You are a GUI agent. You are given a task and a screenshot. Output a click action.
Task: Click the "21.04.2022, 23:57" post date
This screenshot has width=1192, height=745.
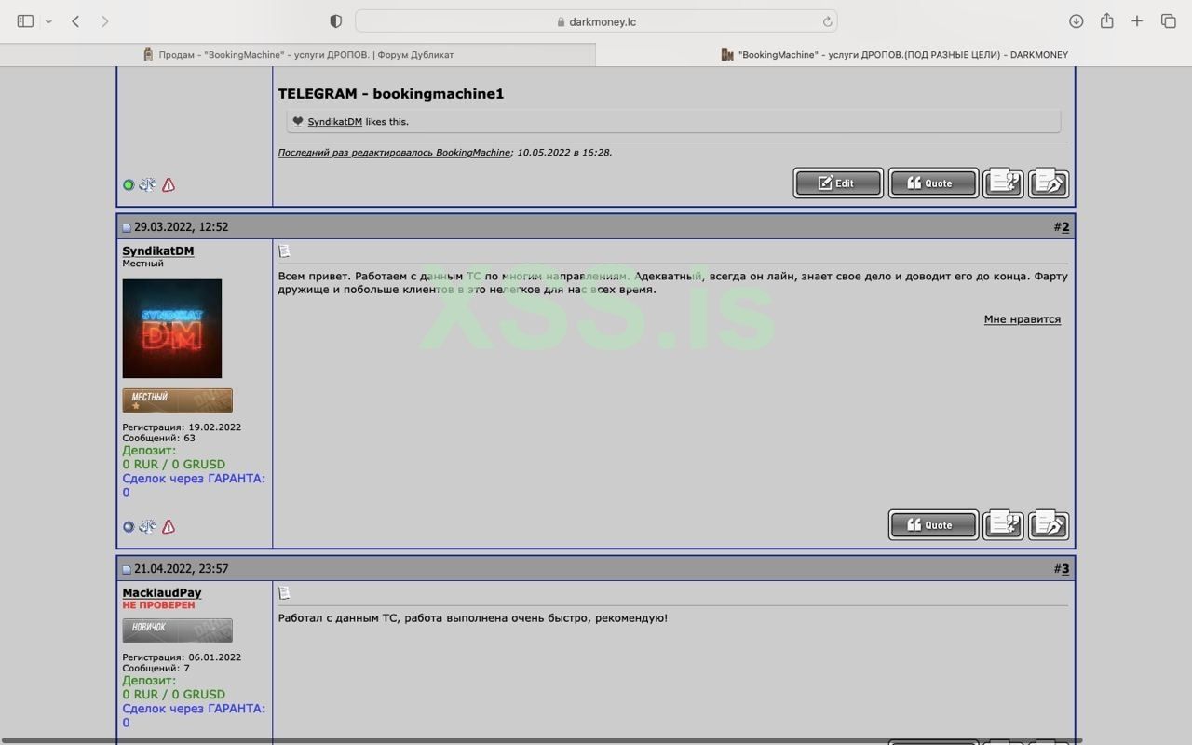tap(181, 569)
